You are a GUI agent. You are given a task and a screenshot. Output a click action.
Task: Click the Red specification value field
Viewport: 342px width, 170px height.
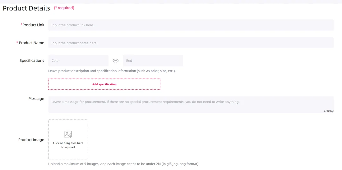(x=153, y=60)
